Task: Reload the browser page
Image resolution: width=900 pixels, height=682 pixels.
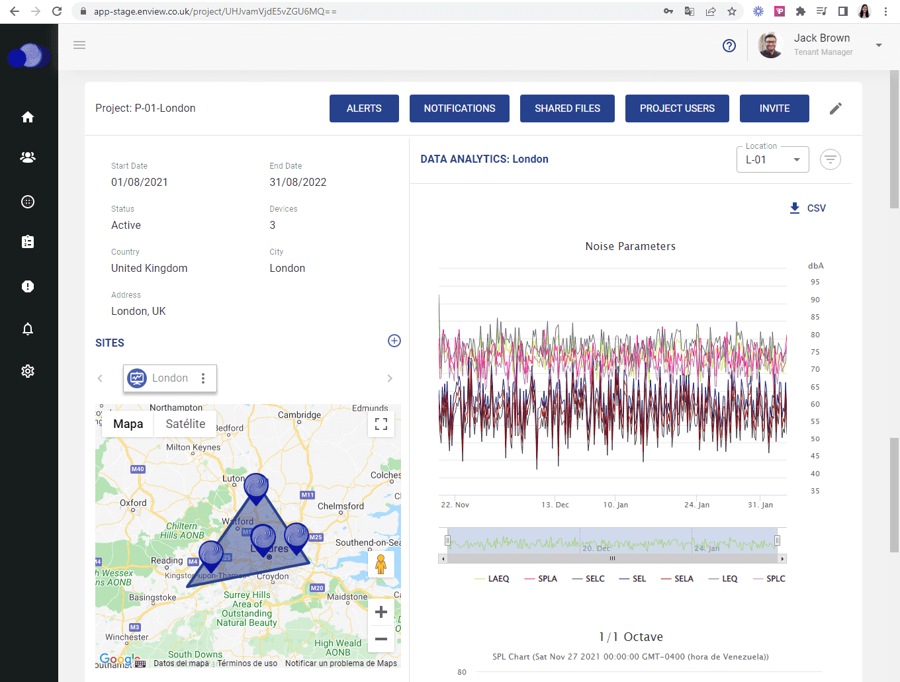Action: 57,11
